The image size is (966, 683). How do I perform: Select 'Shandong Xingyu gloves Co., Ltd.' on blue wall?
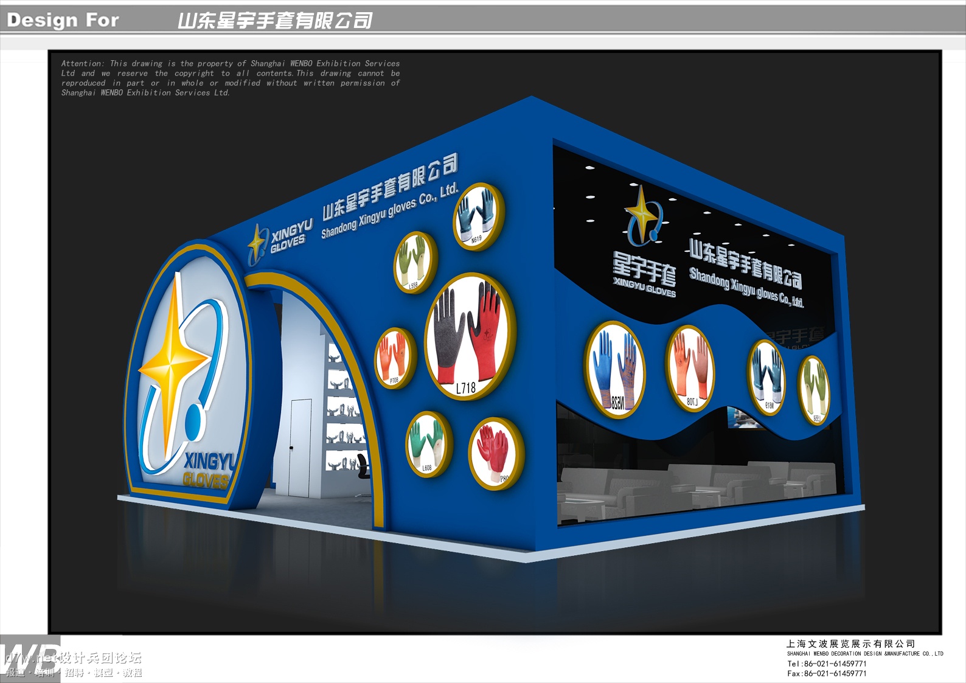pyautogui.click(x=389, y=210)
